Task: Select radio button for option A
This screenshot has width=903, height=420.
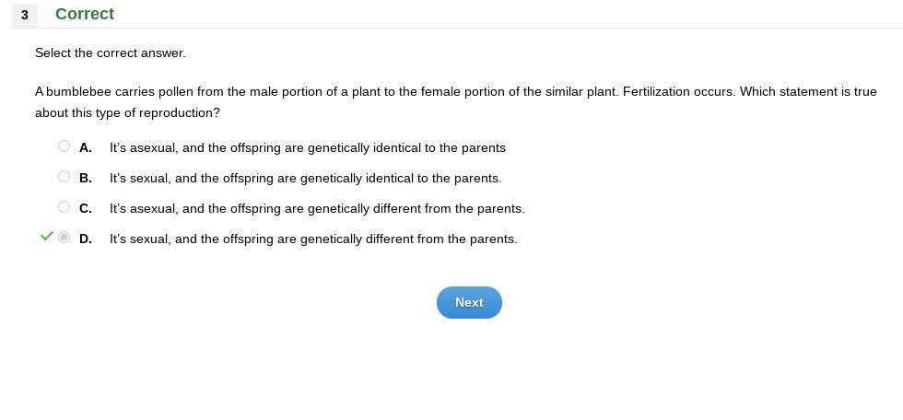Action: [64, 146]
